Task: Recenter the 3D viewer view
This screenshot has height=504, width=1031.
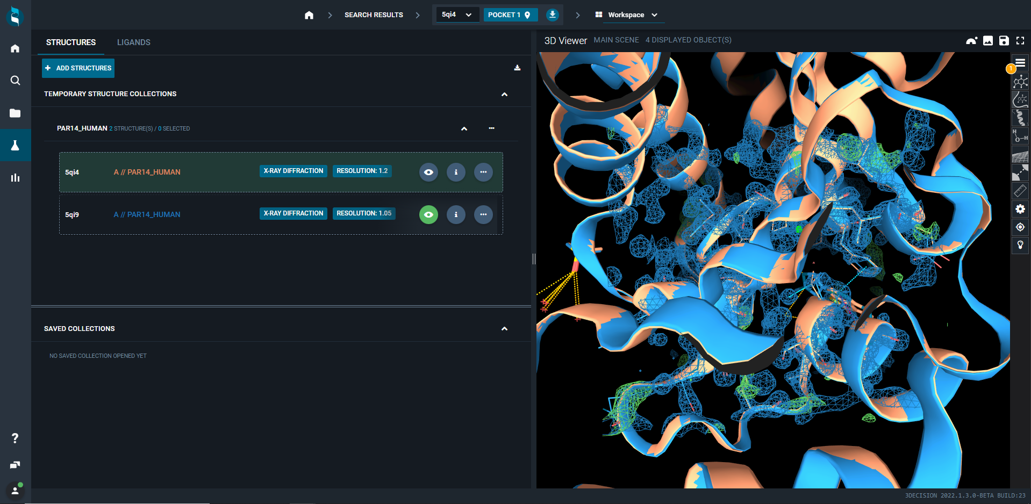Action: [x=1020, y=227]
